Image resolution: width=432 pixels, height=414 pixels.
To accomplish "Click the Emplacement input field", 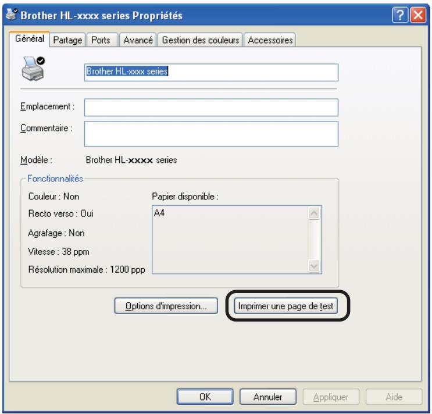I will tap(211, 108).
